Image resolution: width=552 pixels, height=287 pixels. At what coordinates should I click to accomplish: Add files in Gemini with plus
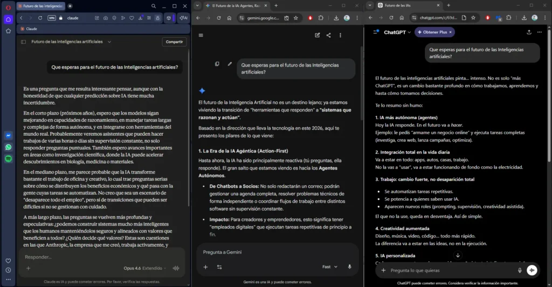click(205, 267)
